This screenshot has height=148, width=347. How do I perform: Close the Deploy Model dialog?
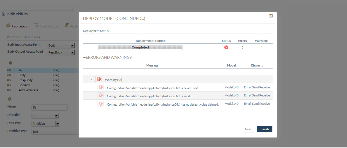pyautogui.click(x=270, y=16)
